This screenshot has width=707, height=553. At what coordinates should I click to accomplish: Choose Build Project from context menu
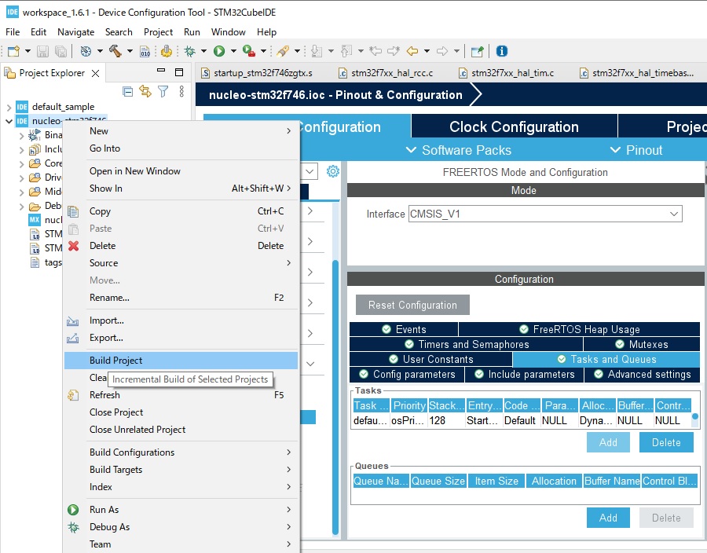[x=116, y=361]
